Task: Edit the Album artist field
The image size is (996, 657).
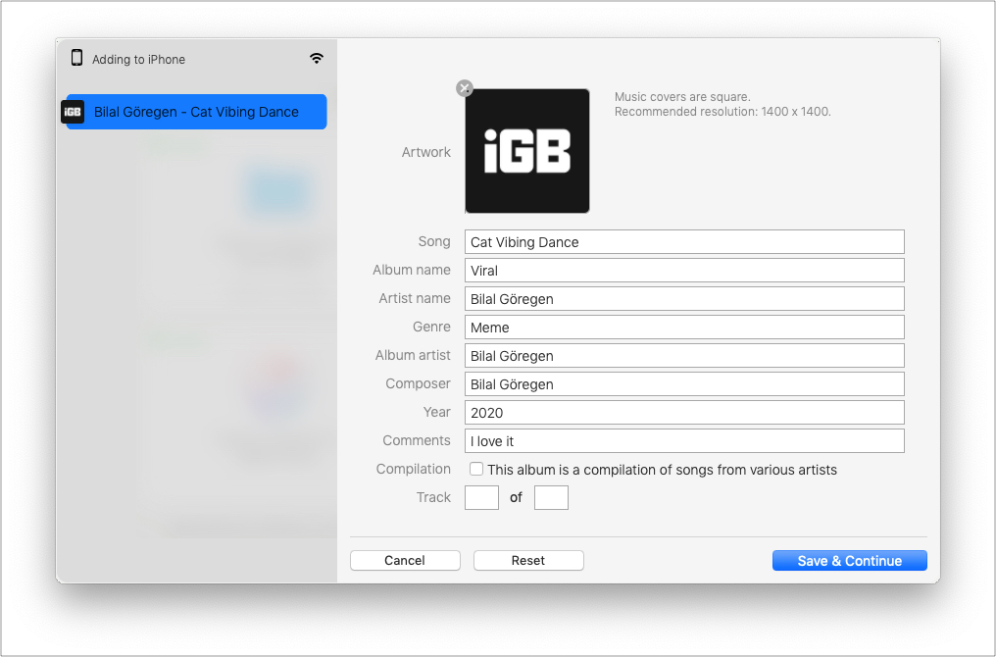Action: click(x=684, y=356)
